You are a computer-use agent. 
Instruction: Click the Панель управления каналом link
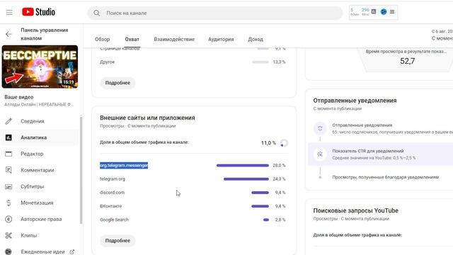coord(45,34)
